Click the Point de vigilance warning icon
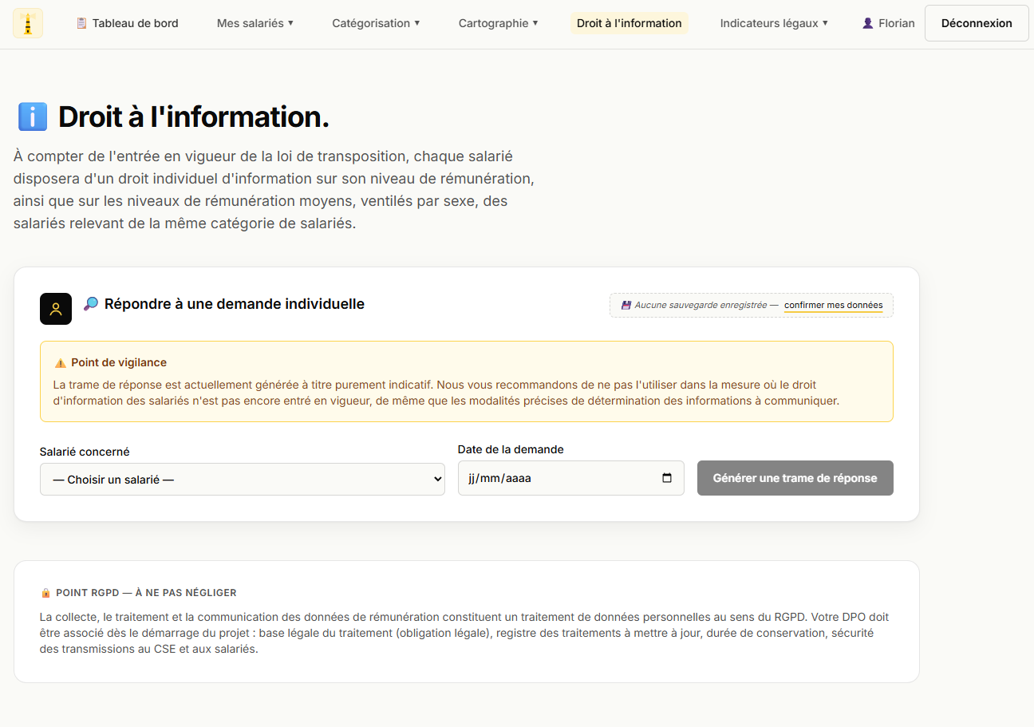This screenshot has width=1034, height=727. click(61, 363)
